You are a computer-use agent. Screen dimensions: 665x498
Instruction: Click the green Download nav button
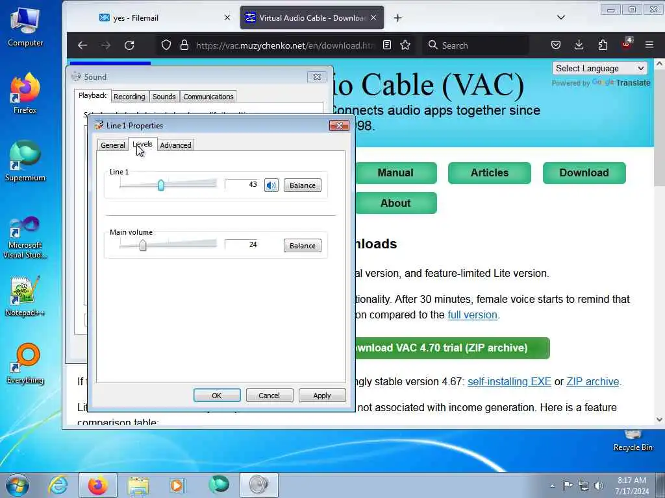[x=584, y=172]
